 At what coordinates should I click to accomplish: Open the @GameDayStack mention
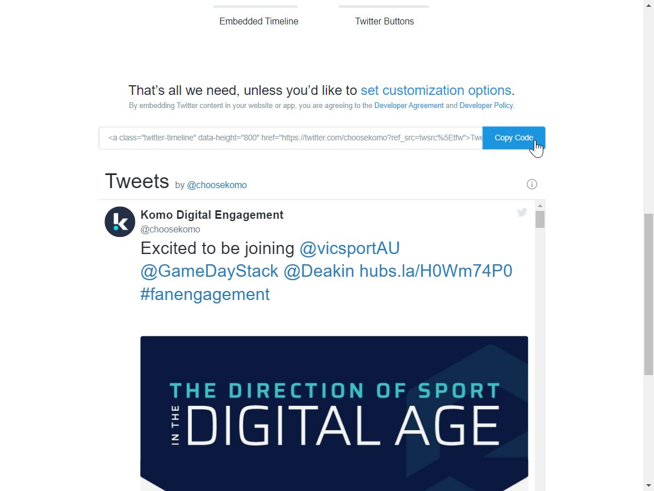[x=209, y=271]
